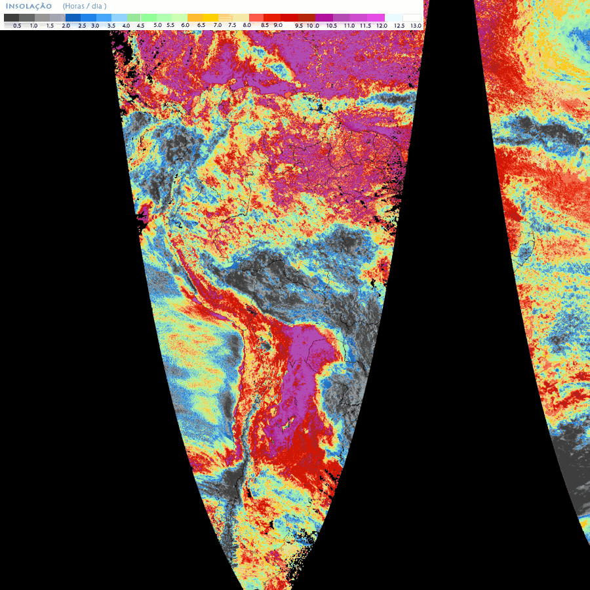
Task: Select the brownish dark-red legend swatch
Action: [x=307, y=18]
